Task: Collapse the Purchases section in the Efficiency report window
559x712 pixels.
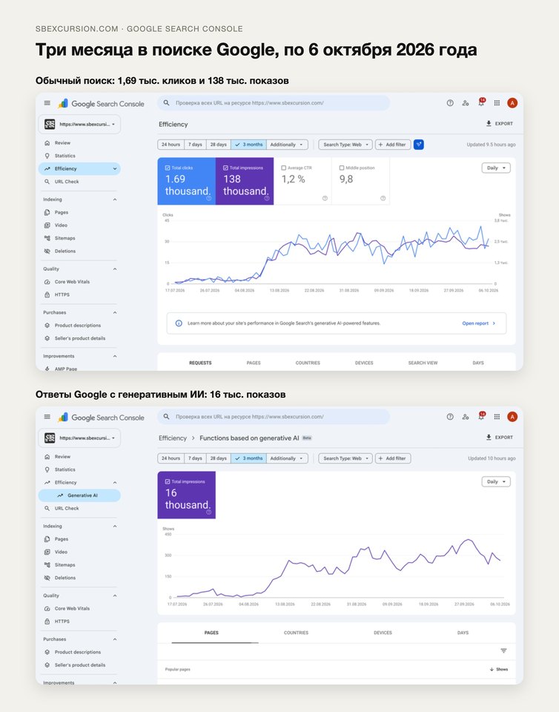Action: point(115,312)
